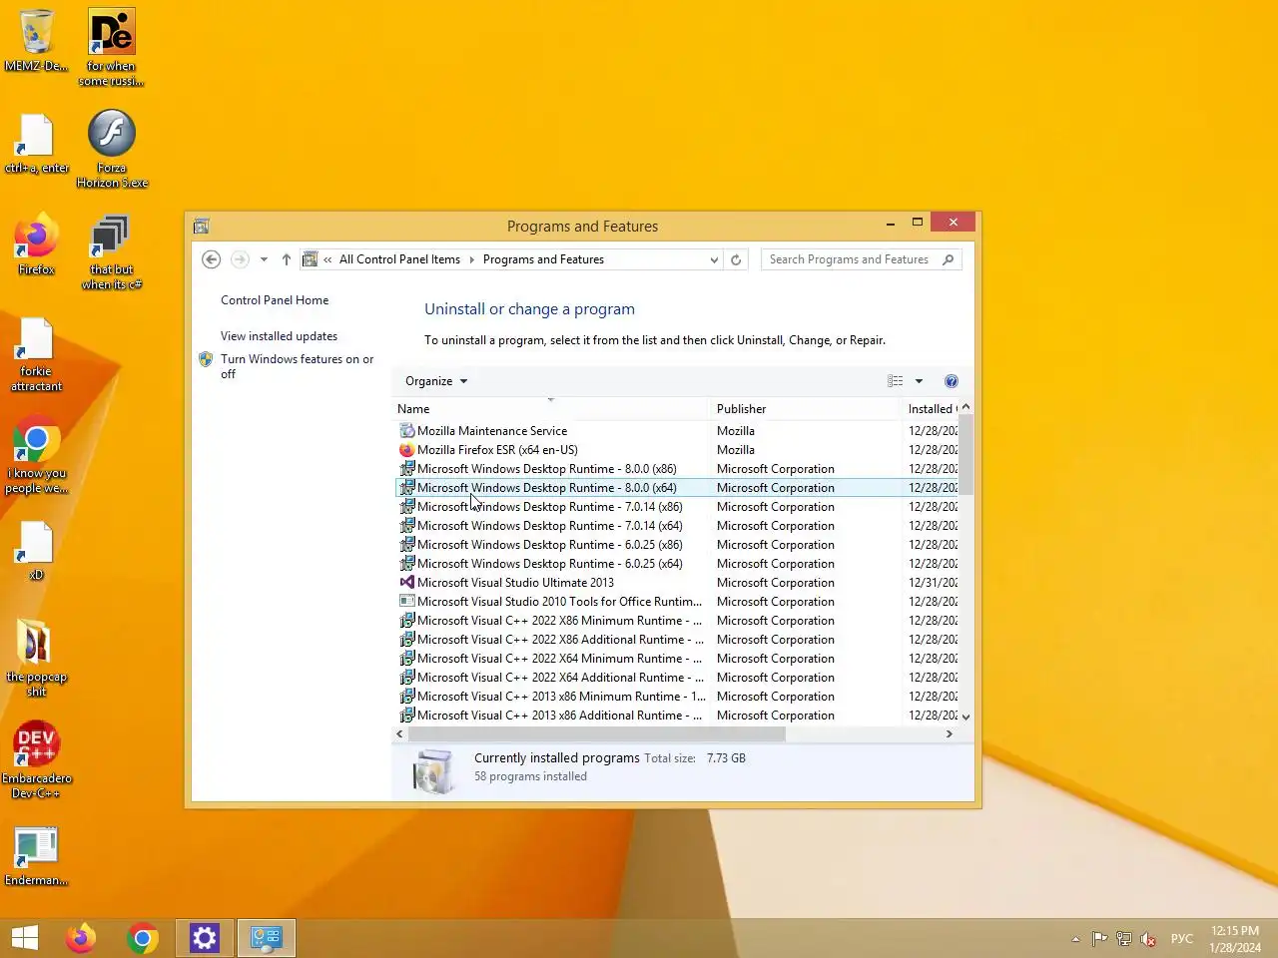Open View installed updates link

click(x=279, y=336)
